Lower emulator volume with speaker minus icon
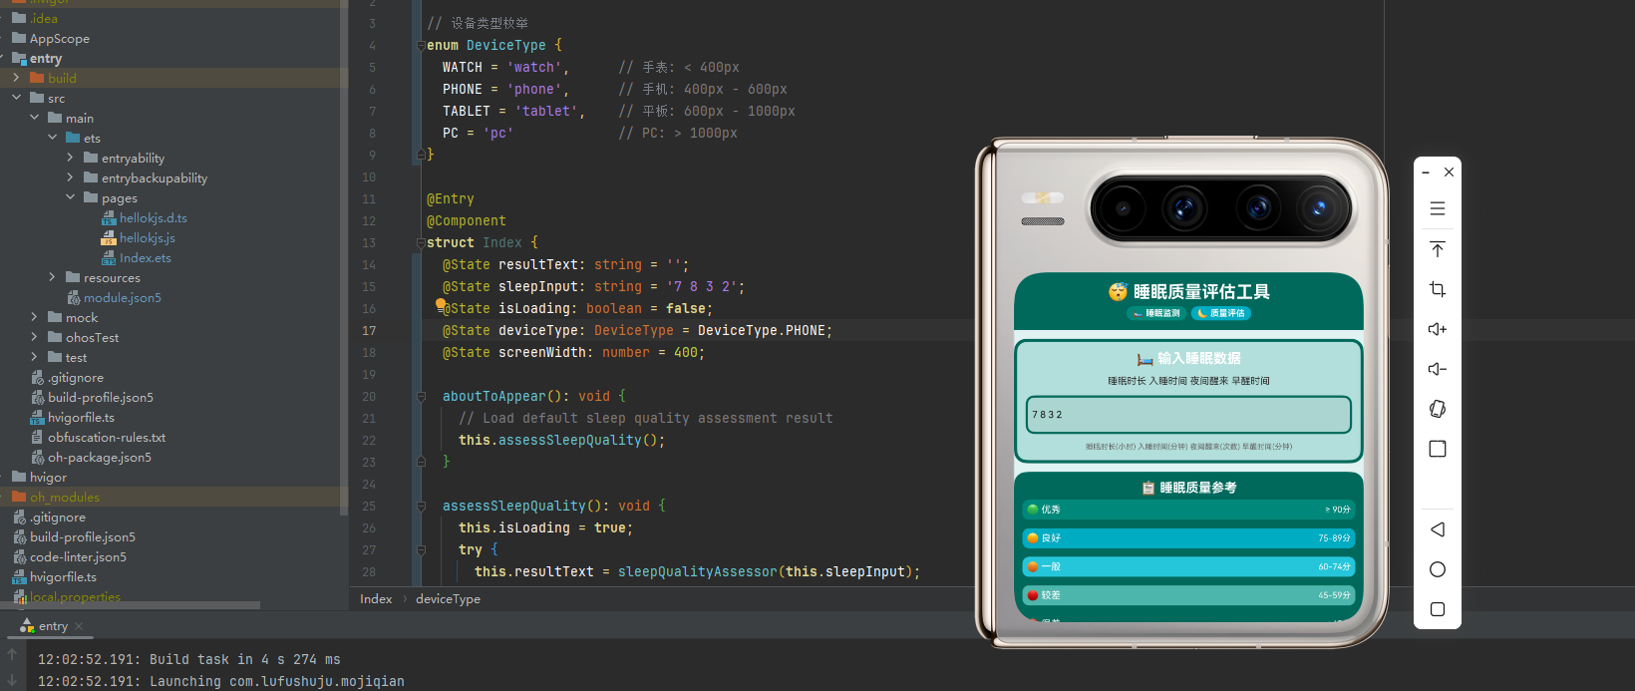 point(1437,369)
